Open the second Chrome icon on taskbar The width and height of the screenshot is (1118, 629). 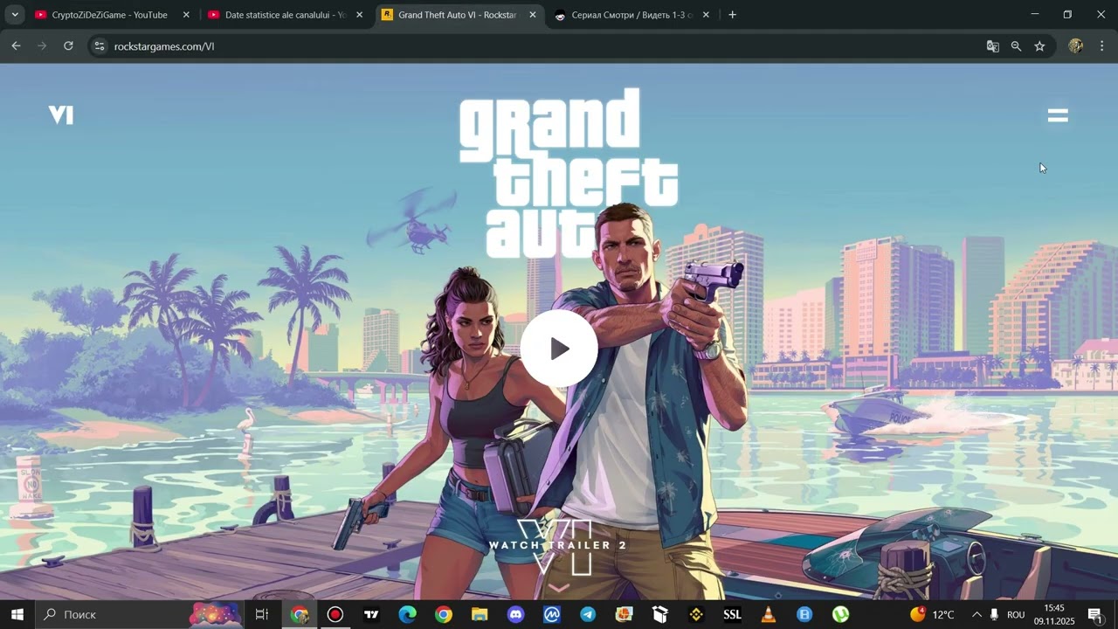click(444, 615)
